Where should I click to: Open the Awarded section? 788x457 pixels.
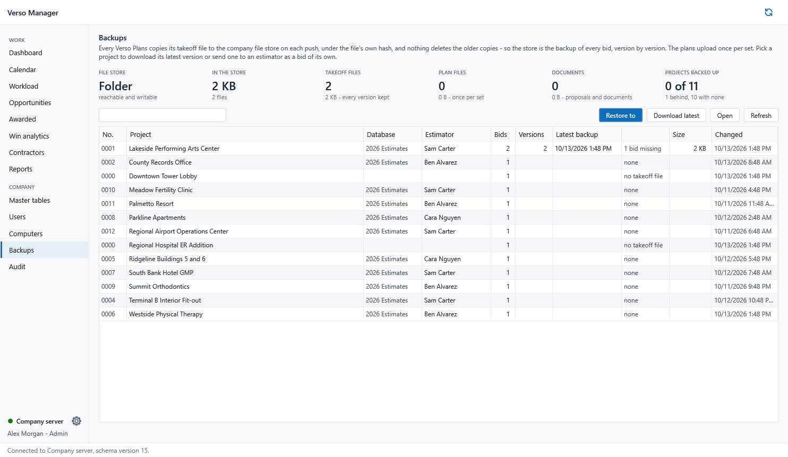44,119
